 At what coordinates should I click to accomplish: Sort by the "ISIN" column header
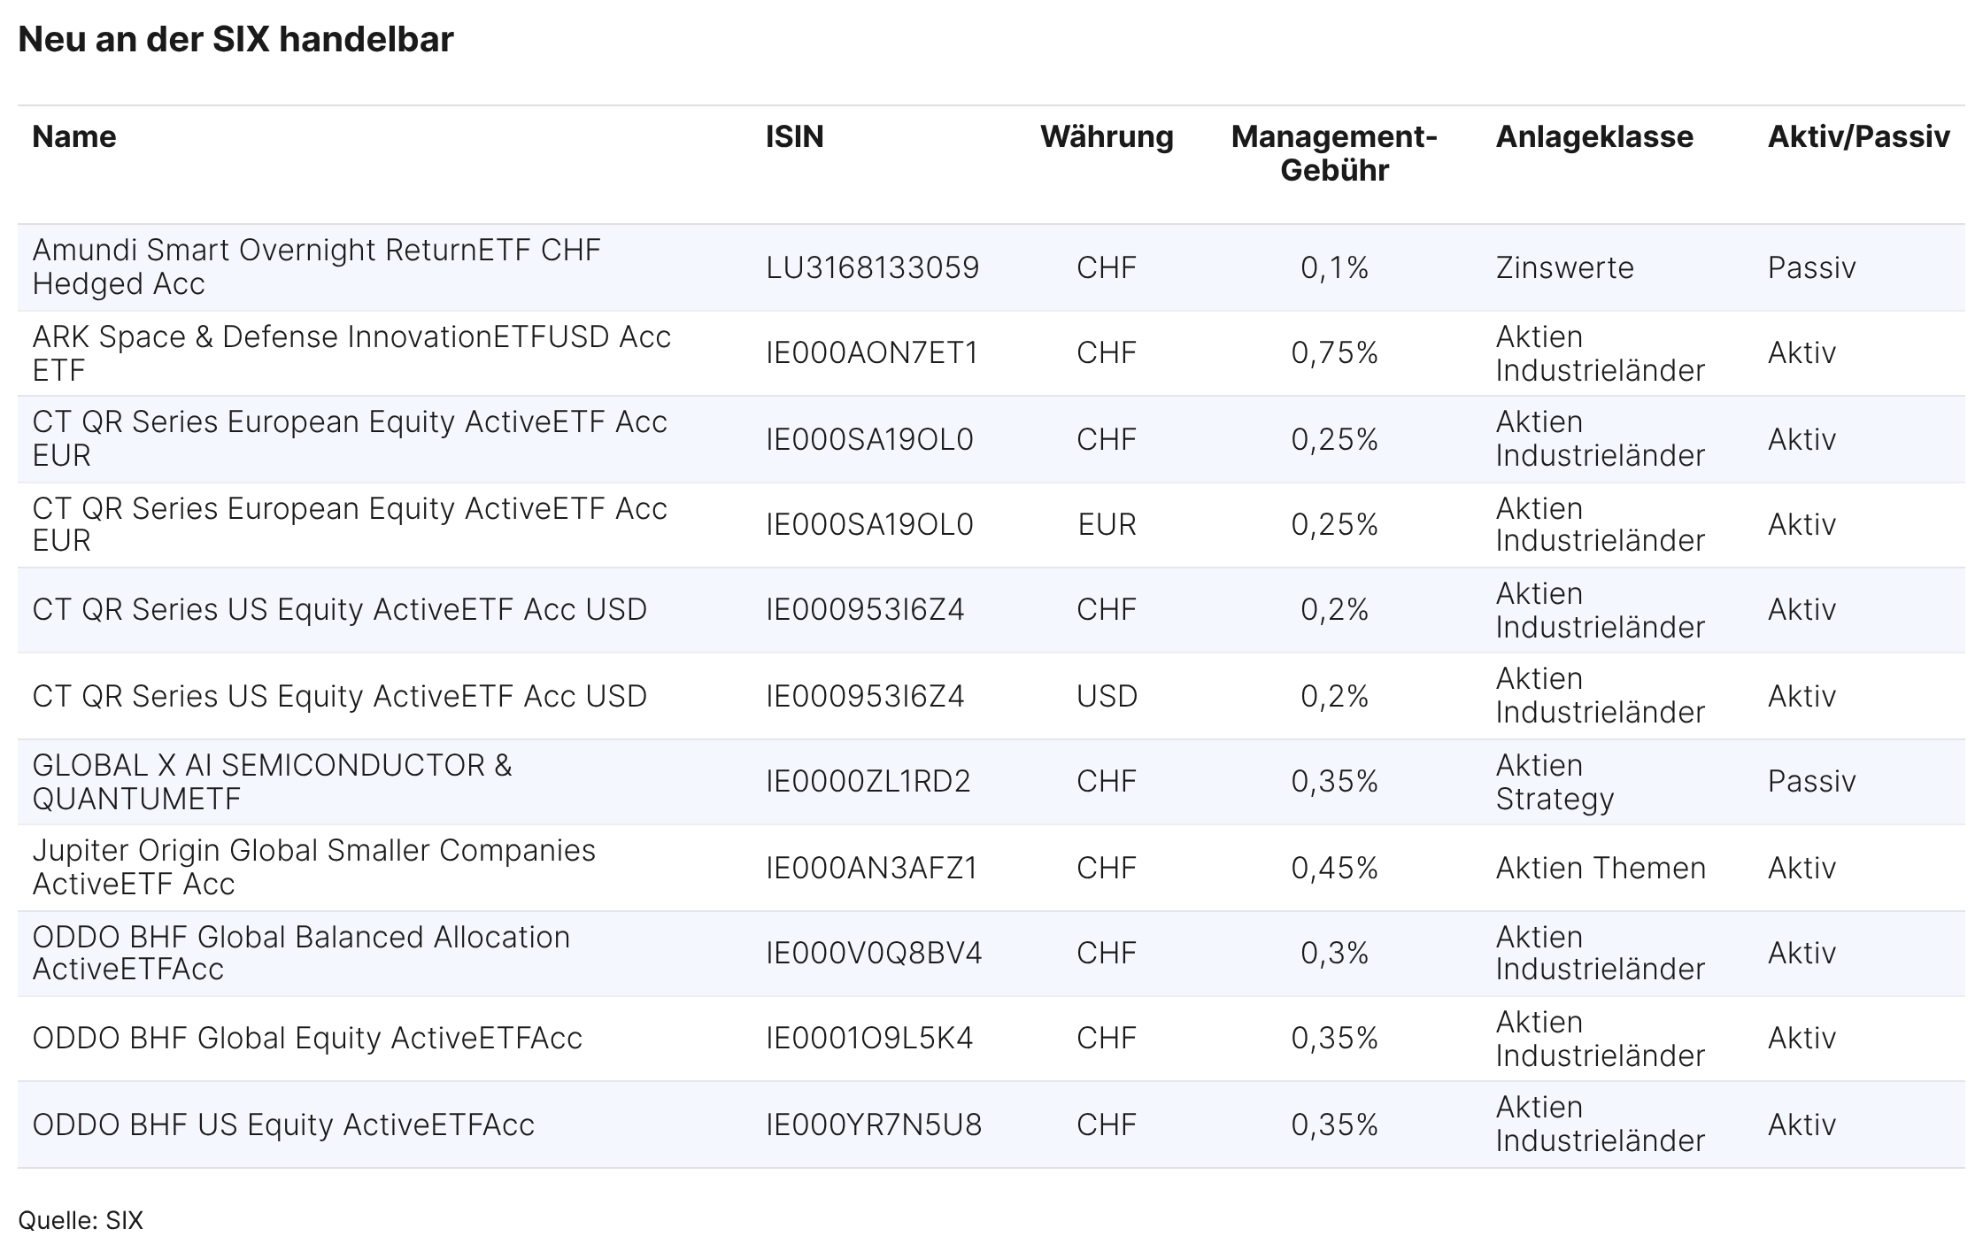point(794,137)
